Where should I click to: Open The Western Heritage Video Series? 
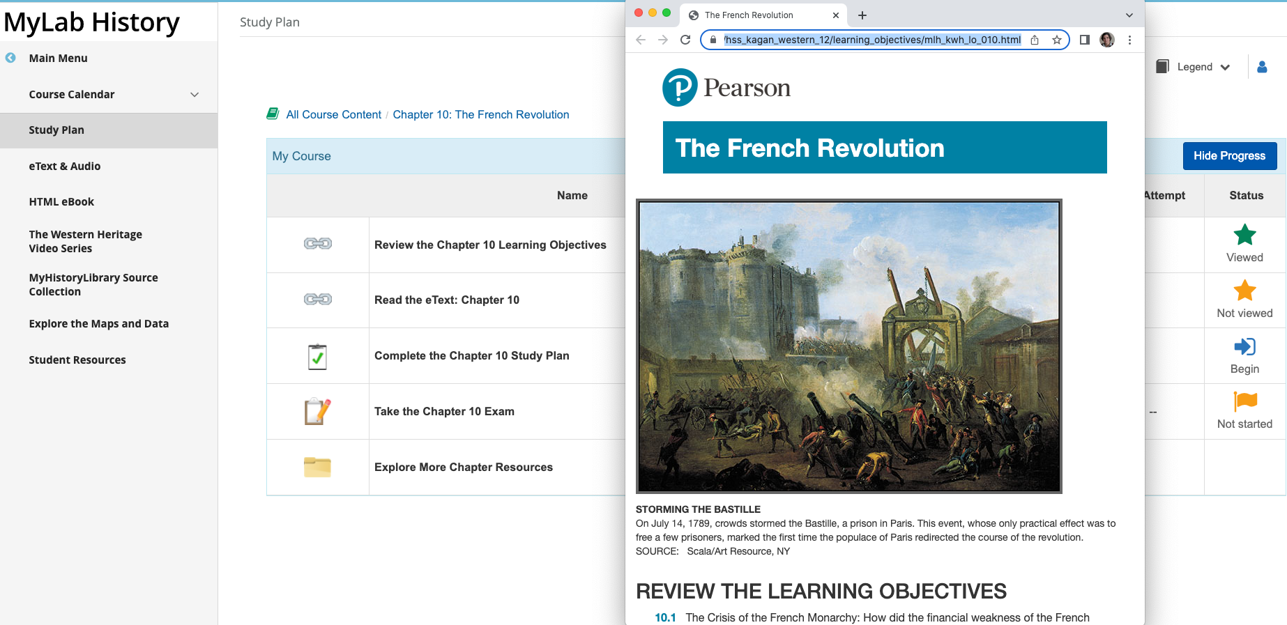[86, 241]
